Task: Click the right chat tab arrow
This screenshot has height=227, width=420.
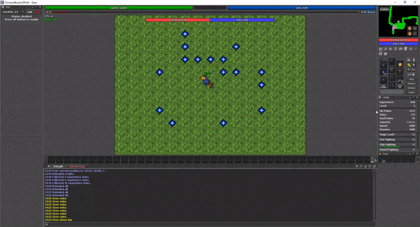Action: (357, 166)
